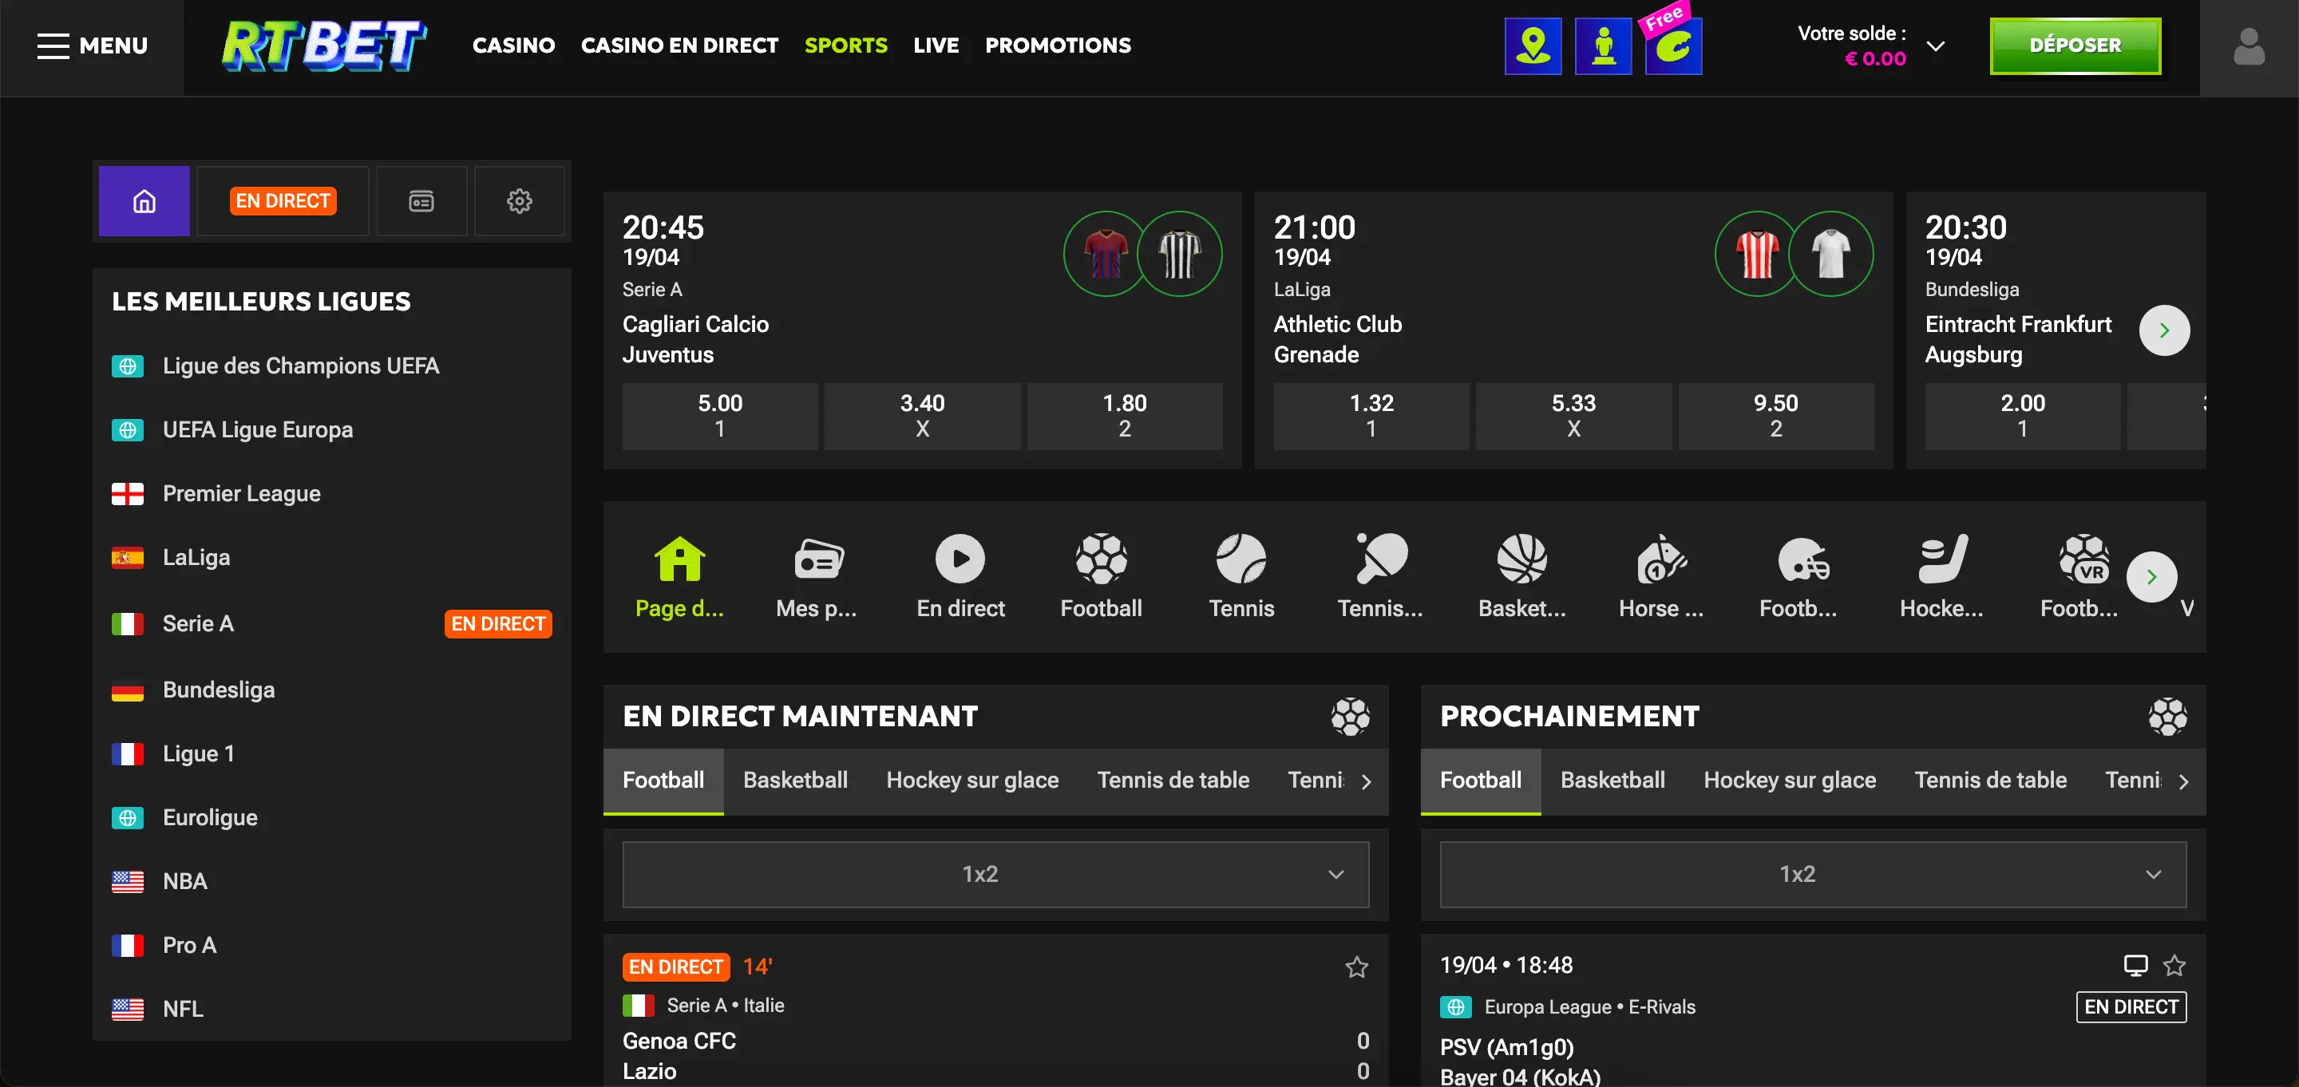
Task: Open the 1x2 dropdown under En Direct Maintenant
Action: point(995,875)
